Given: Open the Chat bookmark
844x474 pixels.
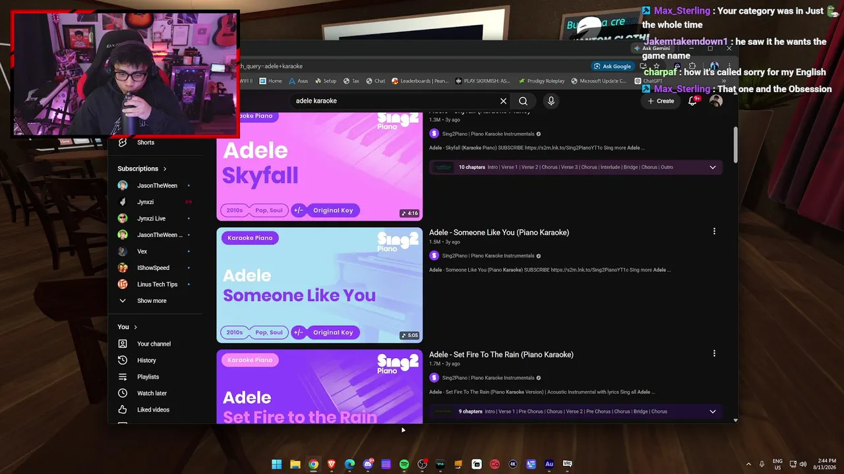Looking at the screenshot, I should pyautogui.click(x=375, y=81).
